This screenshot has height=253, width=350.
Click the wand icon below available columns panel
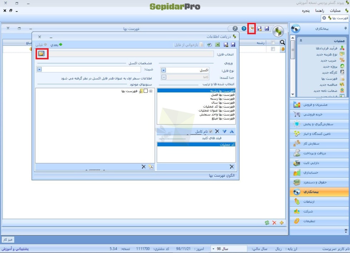pos(151,167)
